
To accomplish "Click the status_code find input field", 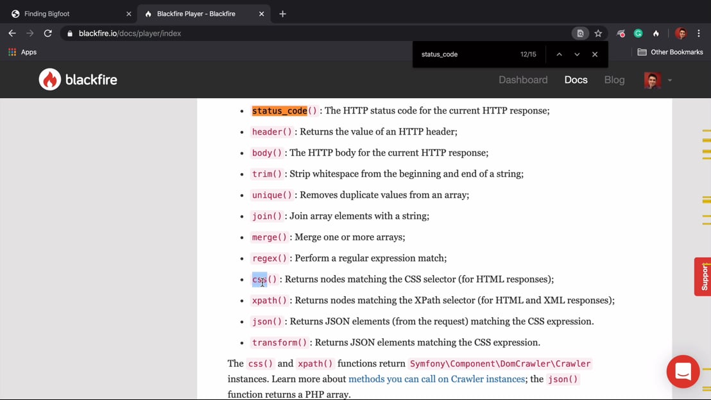I will pyautogui.click(x=463, y=54).
